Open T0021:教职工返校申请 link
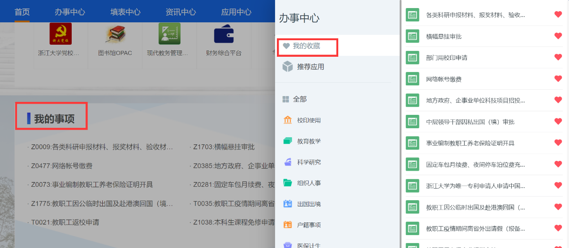Image resolution: width=569 pixels, height=248 pixels. pos(65,222)
